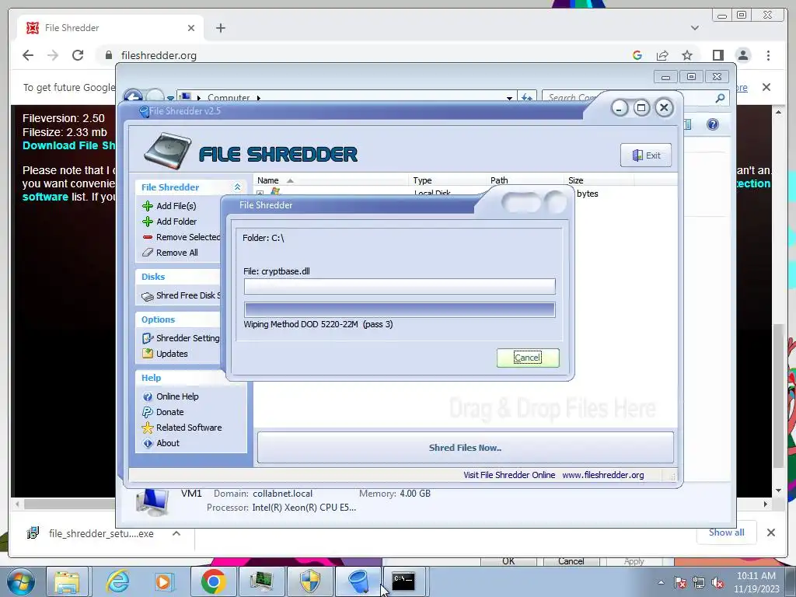Click the Donate PayPal icon
Image resolution: width=796 pixels, height=597 pixels.
tap(148, 412)
